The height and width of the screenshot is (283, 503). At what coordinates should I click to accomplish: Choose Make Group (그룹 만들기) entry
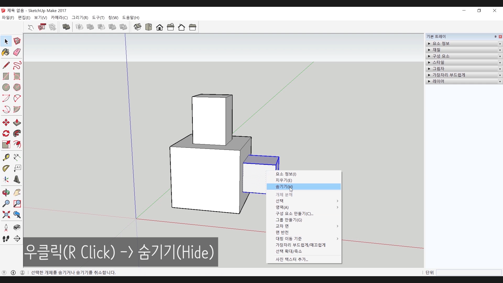(289, 220)
